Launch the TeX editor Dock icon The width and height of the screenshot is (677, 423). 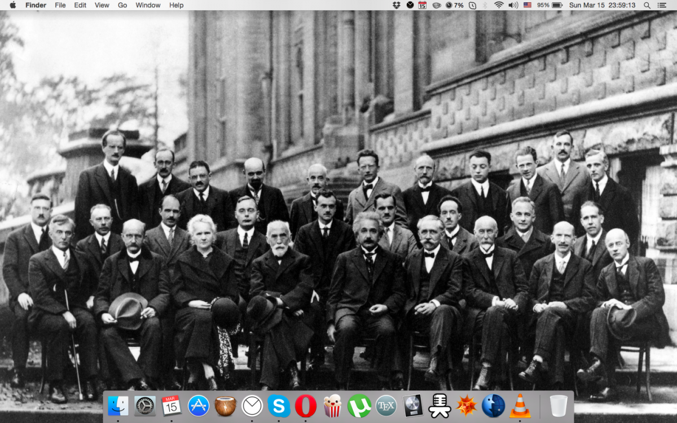coord(386,406)
